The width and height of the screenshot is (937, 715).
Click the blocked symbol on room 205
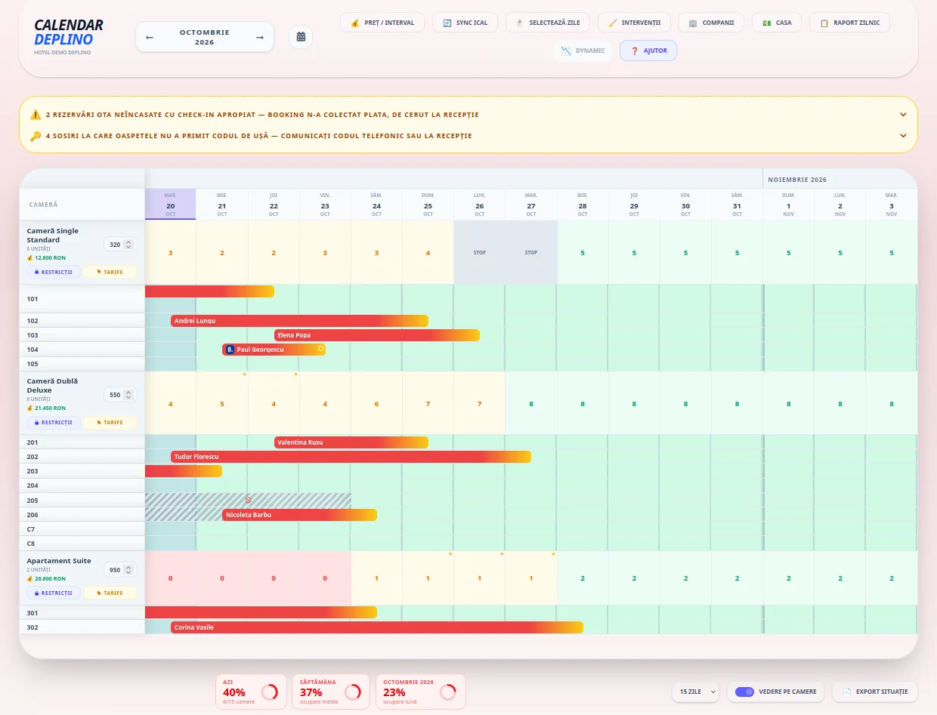pyautogui.click(x=248, y=500)
